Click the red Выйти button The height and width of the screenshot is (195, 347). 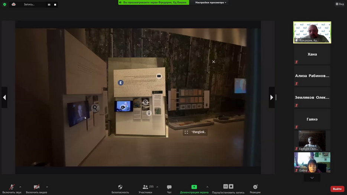pyautogui.click(x=337, y=189)
